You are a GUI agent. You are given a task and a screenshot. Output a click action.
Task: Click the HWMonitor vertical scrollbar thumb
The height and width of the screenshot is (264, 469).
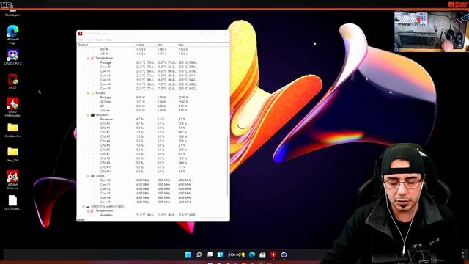[x=228, y=166]
